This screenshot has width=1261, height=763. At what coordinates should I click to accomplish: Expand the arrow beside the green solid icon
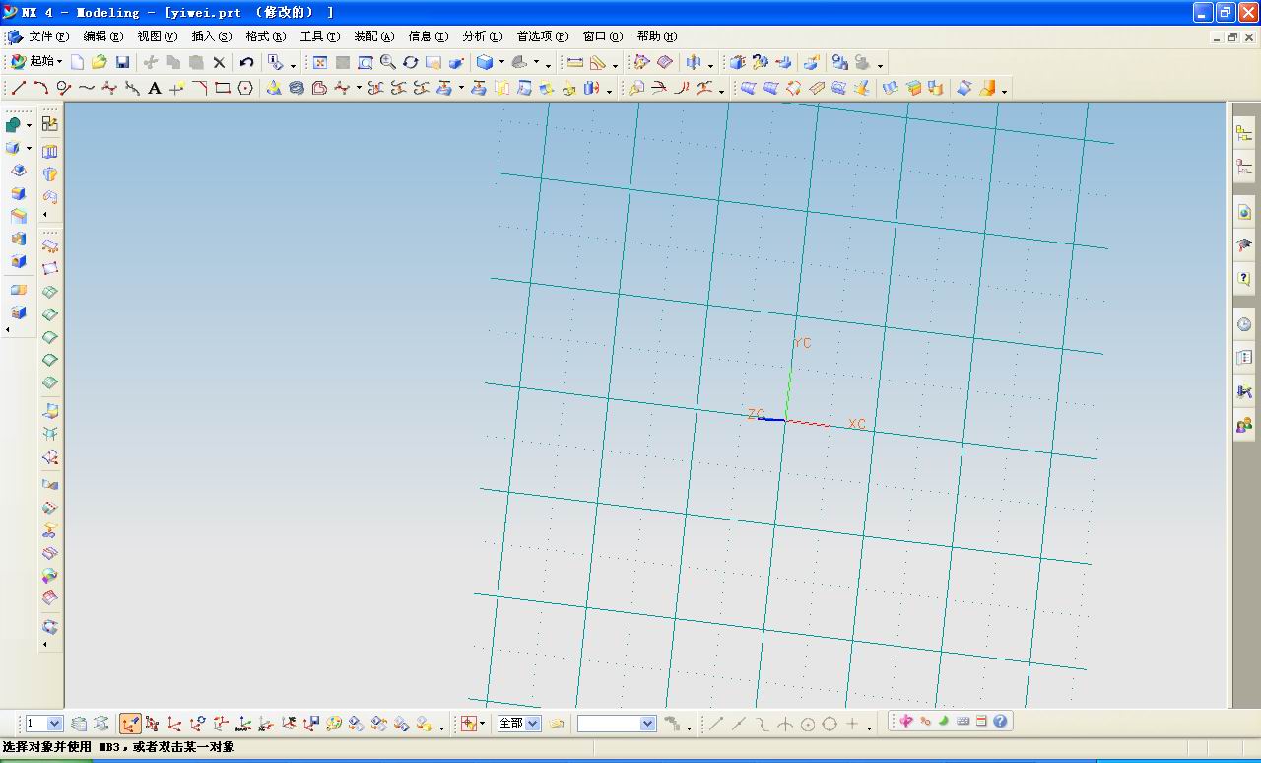click(29, 125)
